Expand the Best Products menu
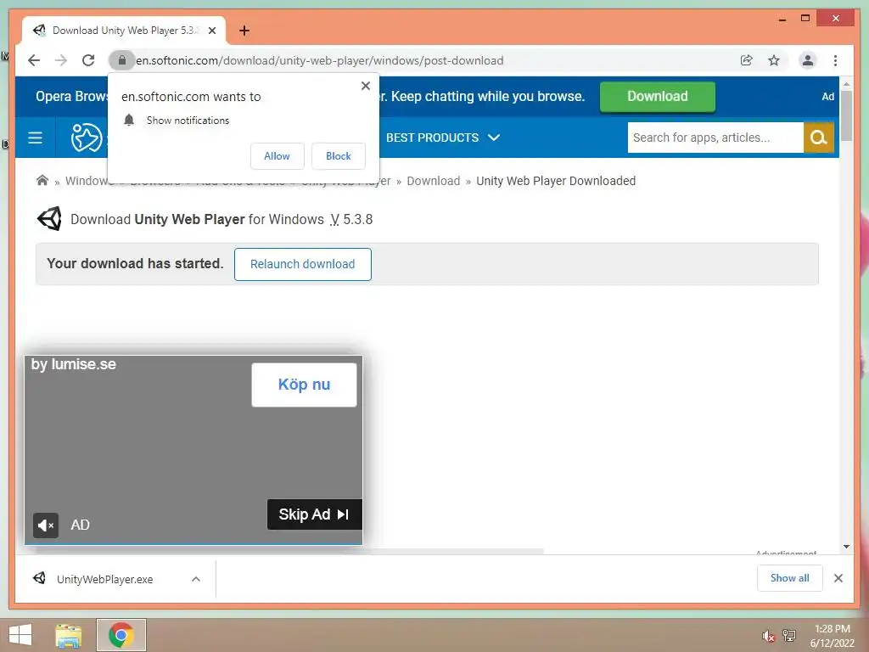The height and width of the screenshot is (652, 869). [x=443, y=138]
